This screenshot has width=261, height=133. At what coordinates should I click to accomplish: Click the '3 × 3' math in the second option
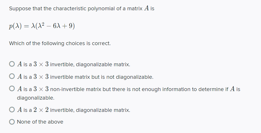(x=41, y=77)
